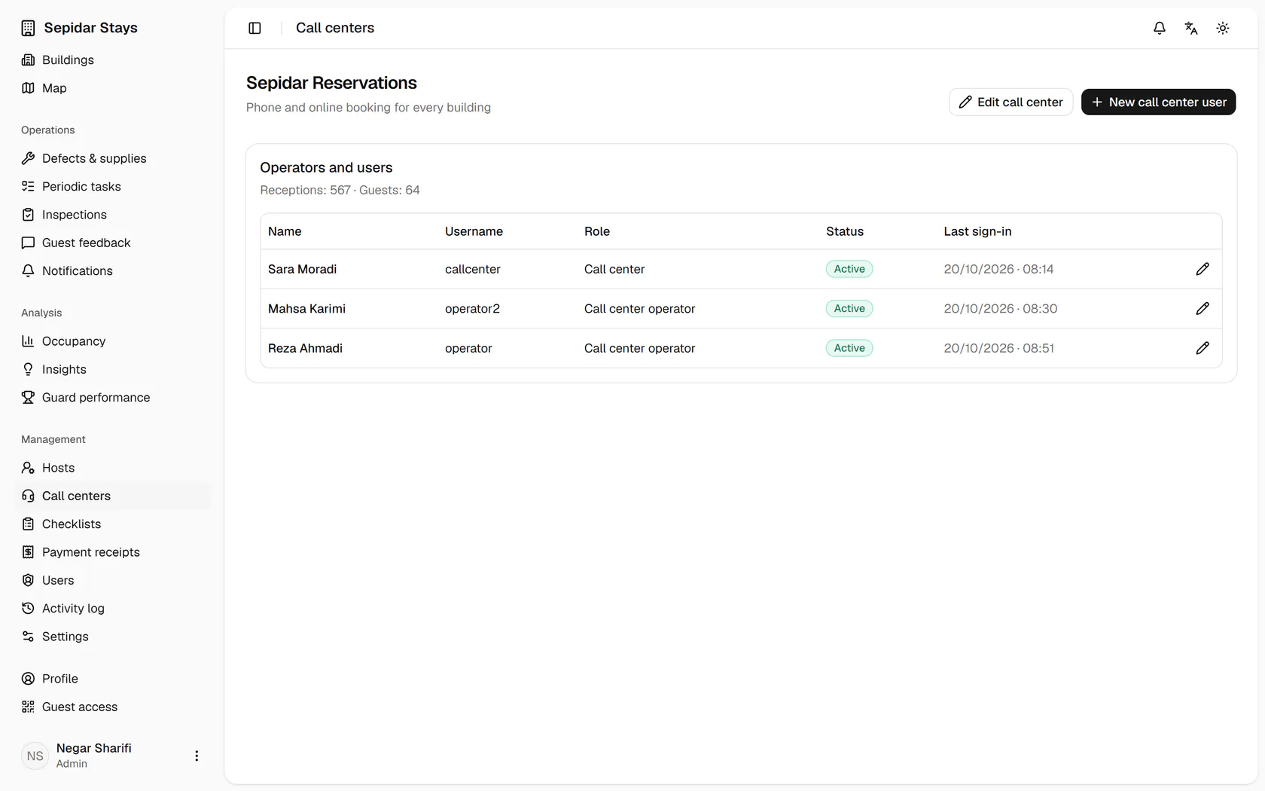The width and height of the screenshot is (1265, 791).
Task: Edit Sara Moradi row pencil icon
Action: coord(1203,269)
